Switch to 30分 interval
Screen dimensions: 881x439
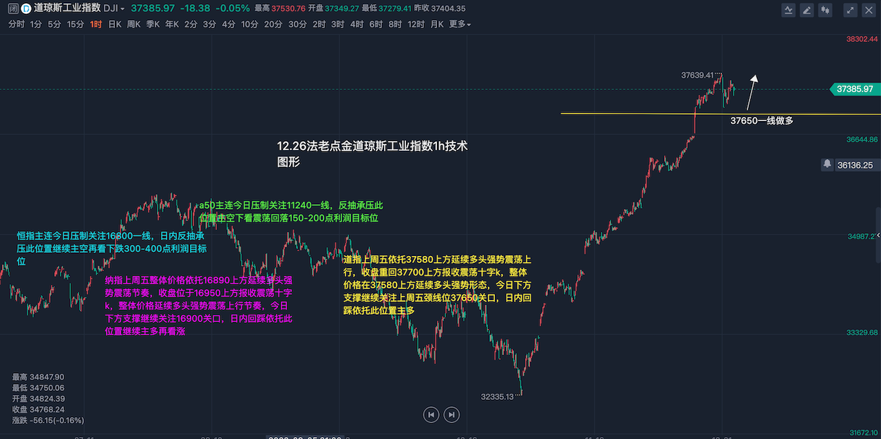tap(297, 24)
